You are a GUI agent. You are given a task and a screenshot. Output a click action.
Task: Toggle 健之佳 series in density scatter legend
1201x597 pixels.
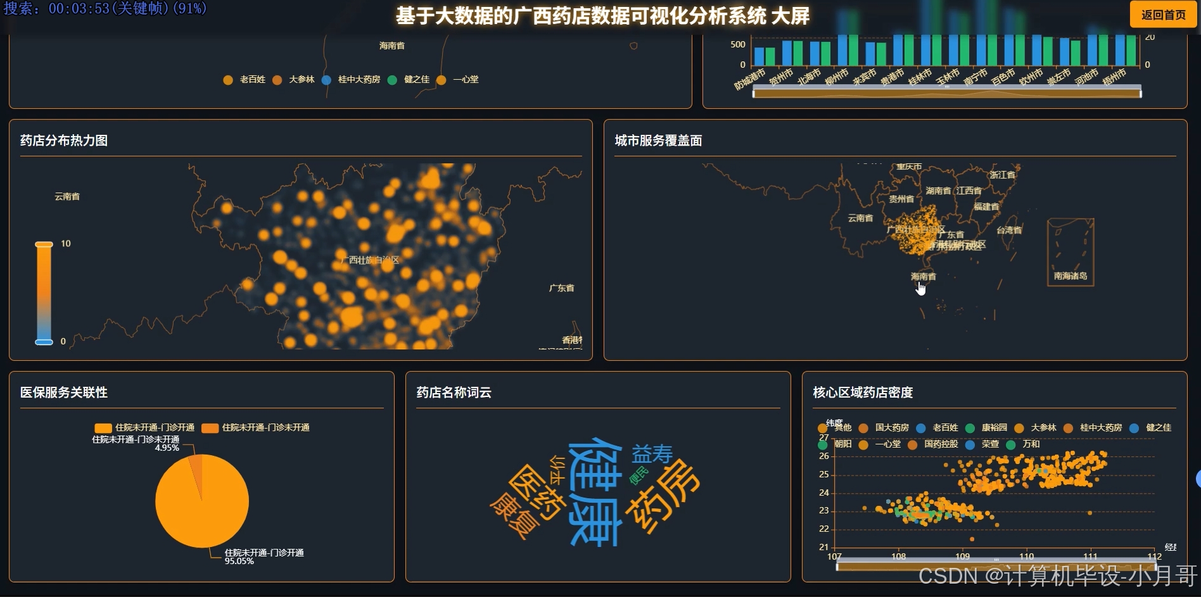pos(1150,428)
